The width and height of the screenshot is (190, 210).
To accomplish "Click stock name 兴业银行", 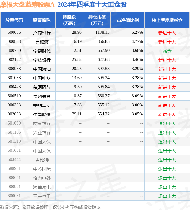I will 42,132.
